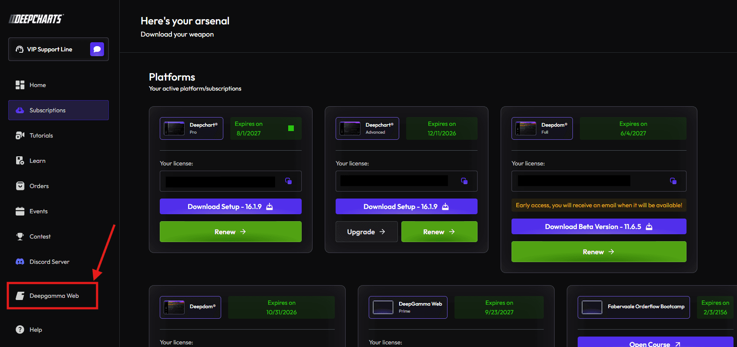Open Tutorials from the sidebar
The image size is (737, 347).
tap(58, 135)
